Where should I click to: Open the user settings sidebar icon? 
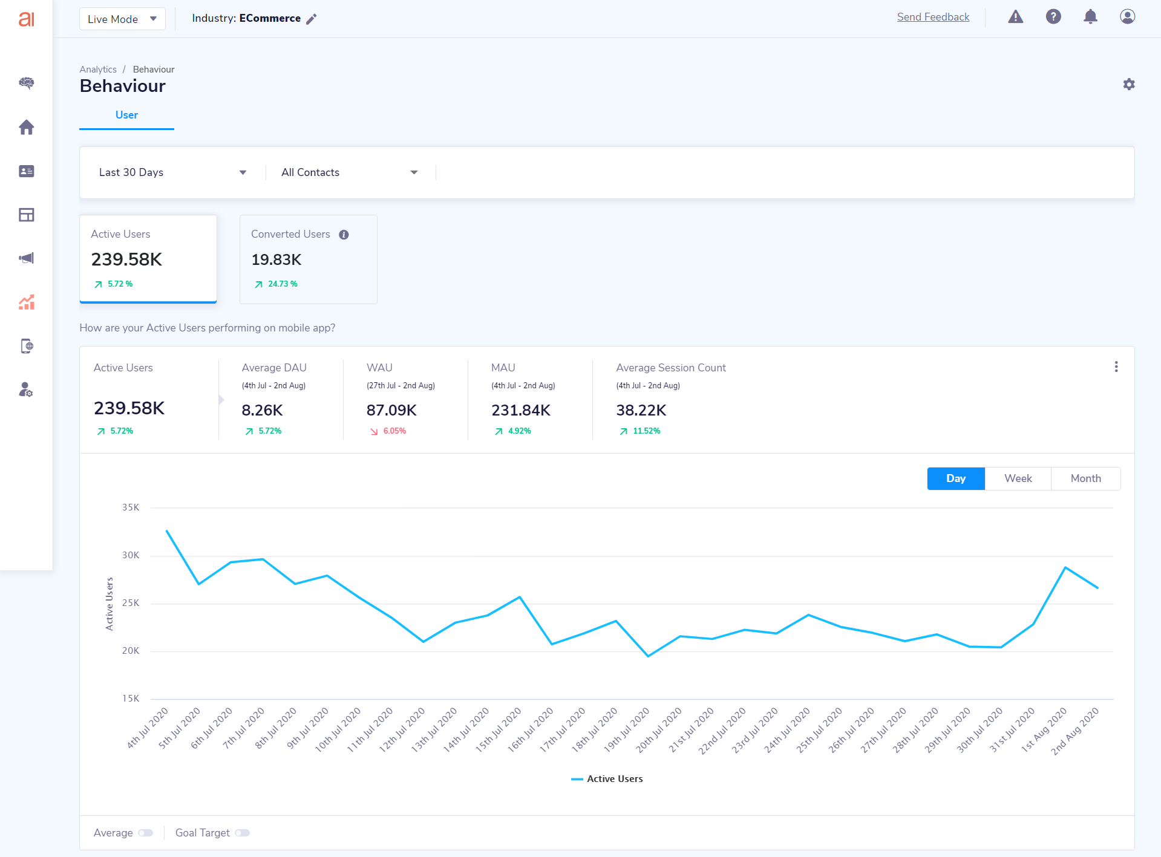coord(26,389)
